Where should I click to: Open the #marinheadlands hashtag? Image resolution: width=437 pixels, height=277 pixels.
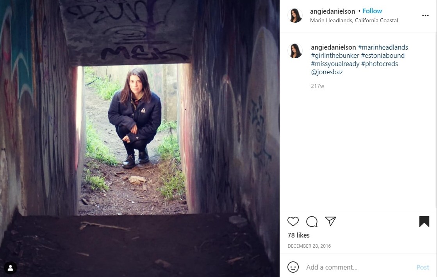coord(383,47)
